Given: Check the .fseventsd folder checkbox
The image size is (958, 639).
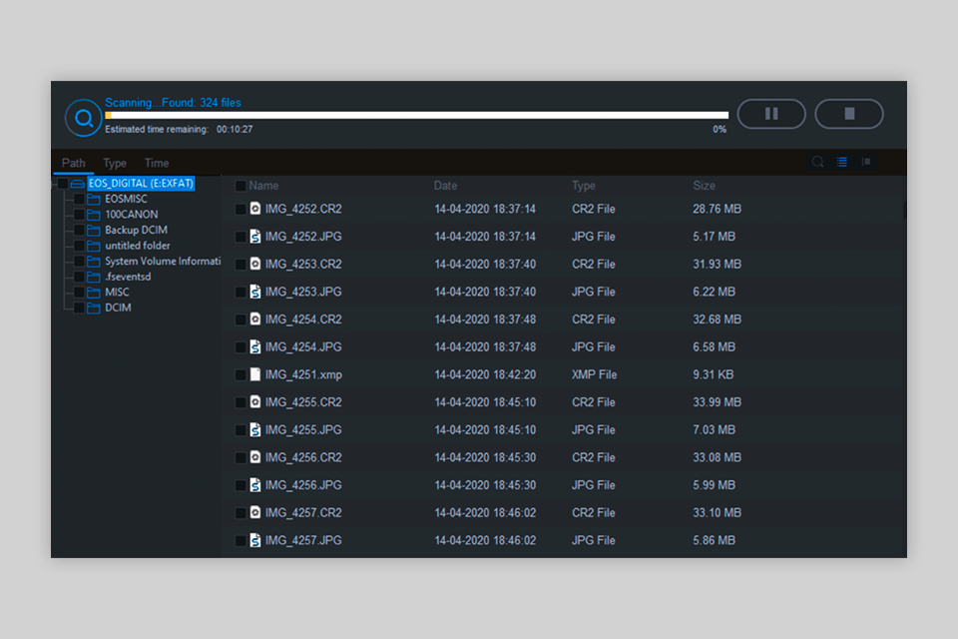Looking at the screenshot, I should click(79, 277).
